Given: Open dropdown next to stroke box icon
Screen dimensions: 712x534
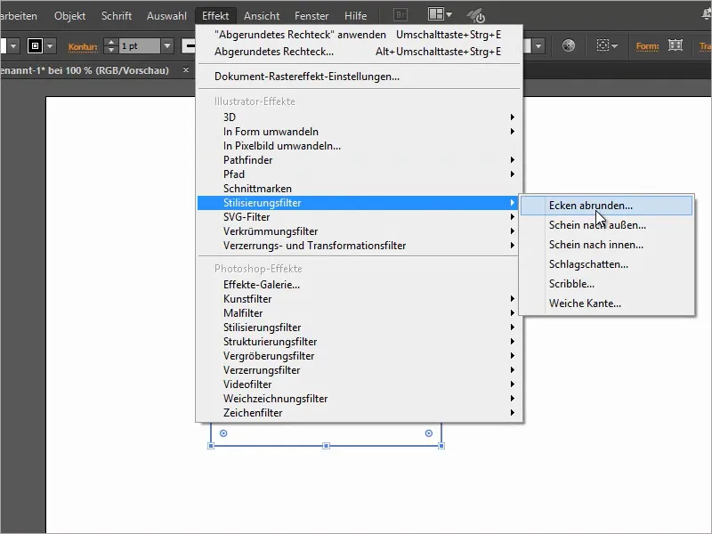Looking at the screenshot, I should click(50, 46).
